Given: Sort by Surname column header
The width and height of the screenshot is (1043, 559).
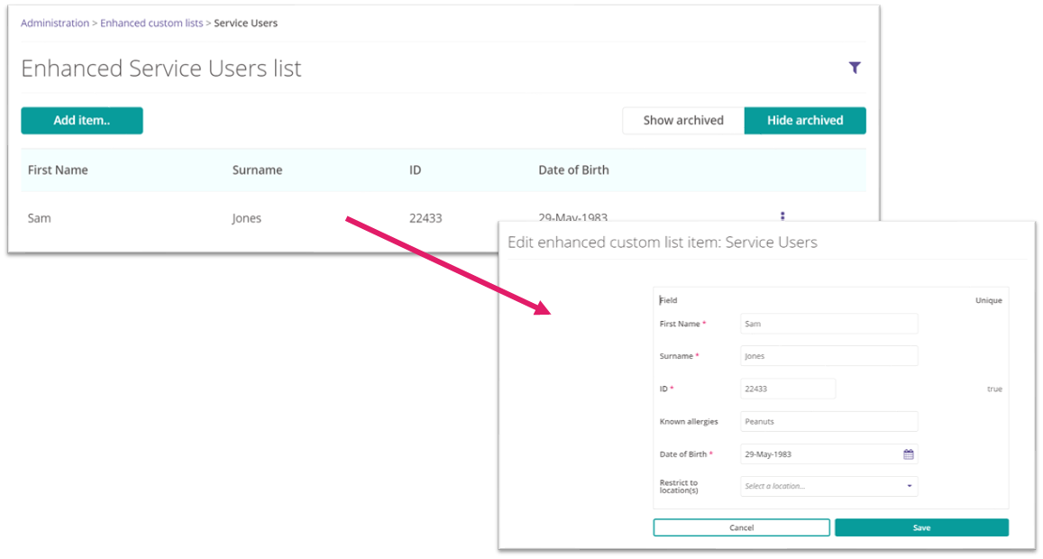Looking at the screenshot, I should point(258,170).
